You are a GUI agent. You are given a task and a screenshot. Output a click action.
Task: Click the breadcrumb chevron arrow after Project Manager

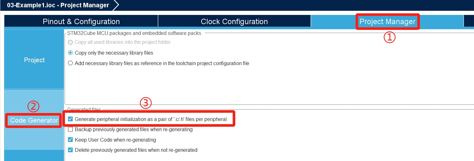tap(116, 5)
